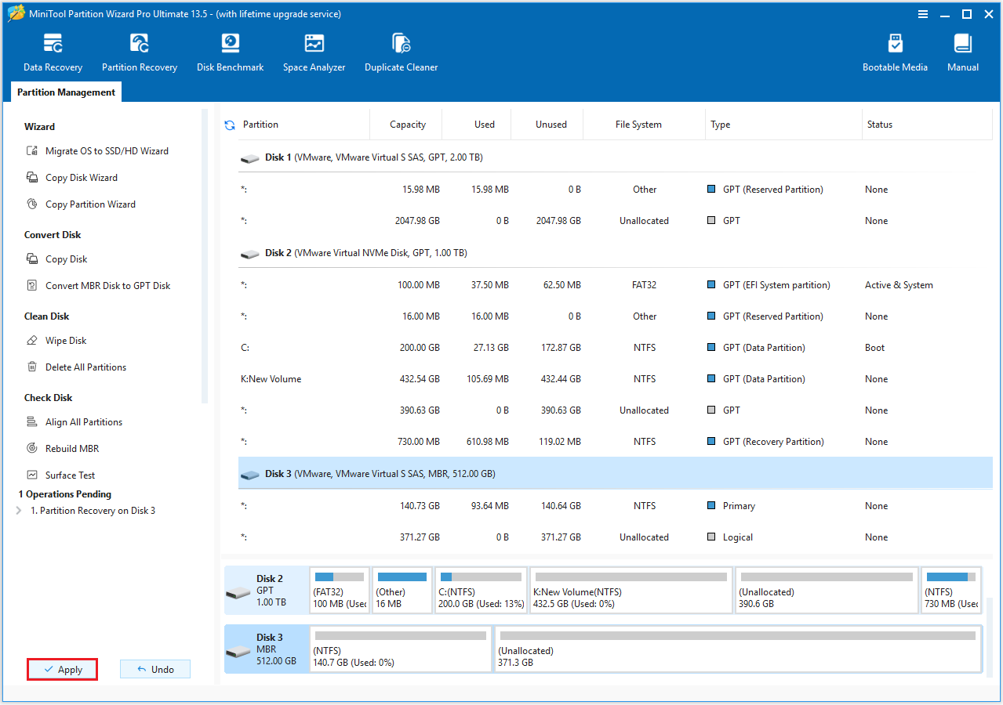Screen dimensions: 1003x705
Task: Apply the pending operation
Action: [x=62, y=669]
